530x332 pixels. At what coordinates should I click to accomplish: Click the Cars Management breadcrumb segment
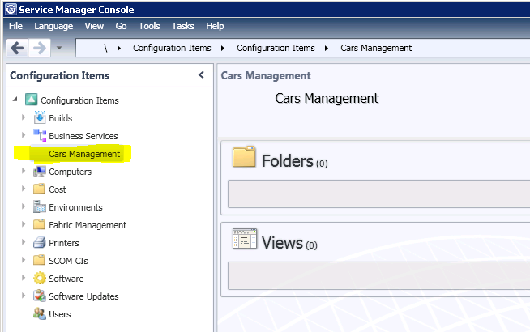tap(376, 48)
